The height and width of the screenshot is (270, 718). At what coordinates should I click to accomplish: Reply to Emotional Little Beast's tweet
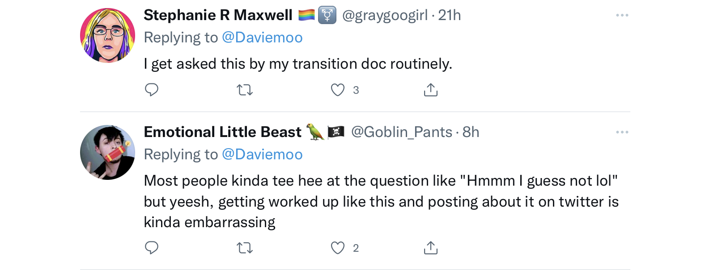(x=152, y=248)
